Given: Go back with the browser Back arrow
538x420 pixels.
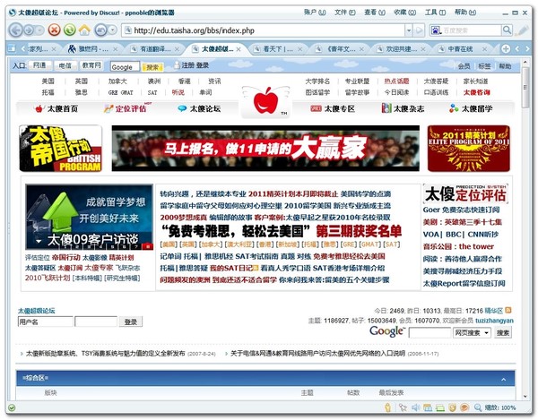Looking at the screenshot, I should [x=15, y=30].
